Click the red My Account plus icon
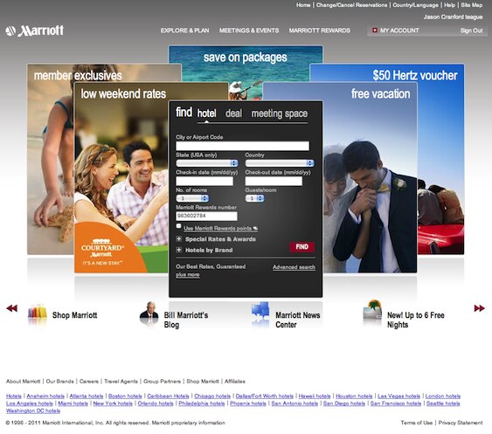Viewport: 492px width, 434px height. click(x=375, y=31)
